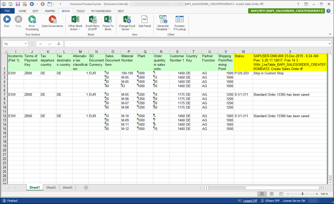Click the window layout icon in title bar
This screenshot has height=204, width=334.
[49, 4]
